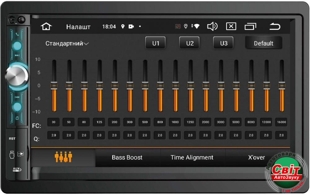The height and width of the screenshot is (195, 310).
Task: Open the Q value under 30 Hz
Action: [x=54, y=135]
